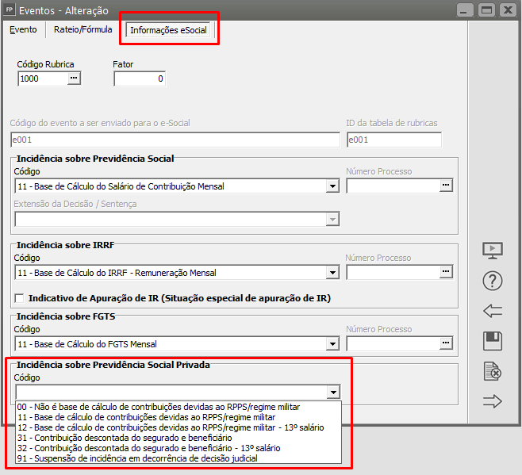Browse Número Processo for Previdência Social
Screen dimensions: 522x475
[x=446, y=186]
